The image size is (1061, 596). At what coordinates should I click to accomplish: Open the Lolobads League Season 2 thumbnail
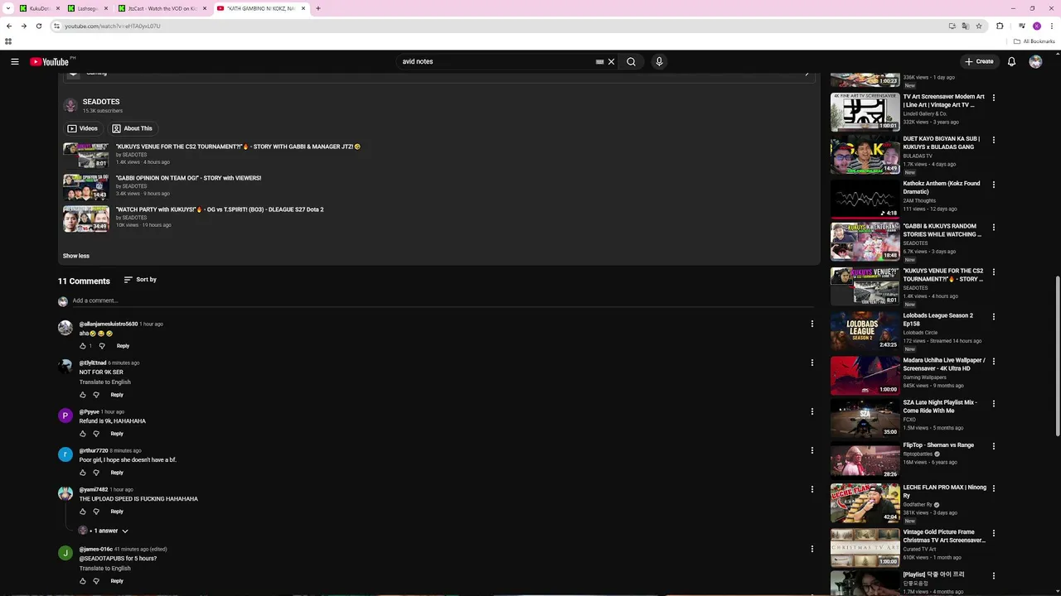point(865,330)
